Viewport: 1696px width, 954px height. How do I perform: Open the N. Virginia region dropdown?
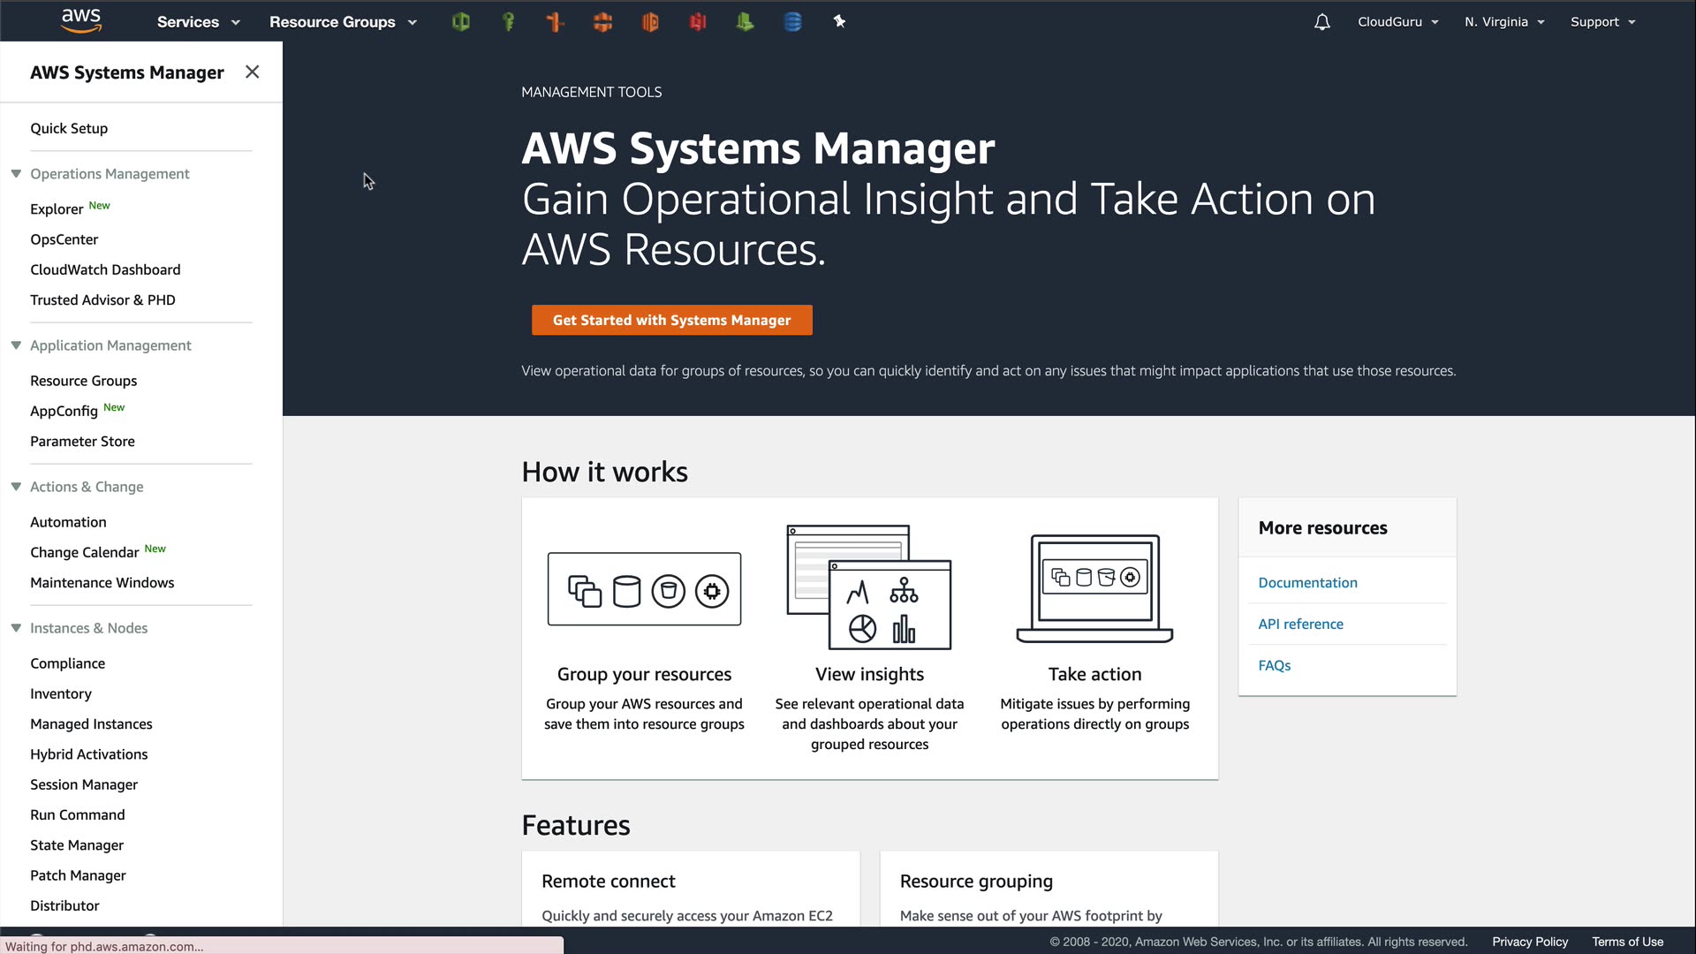point(1503,22)
